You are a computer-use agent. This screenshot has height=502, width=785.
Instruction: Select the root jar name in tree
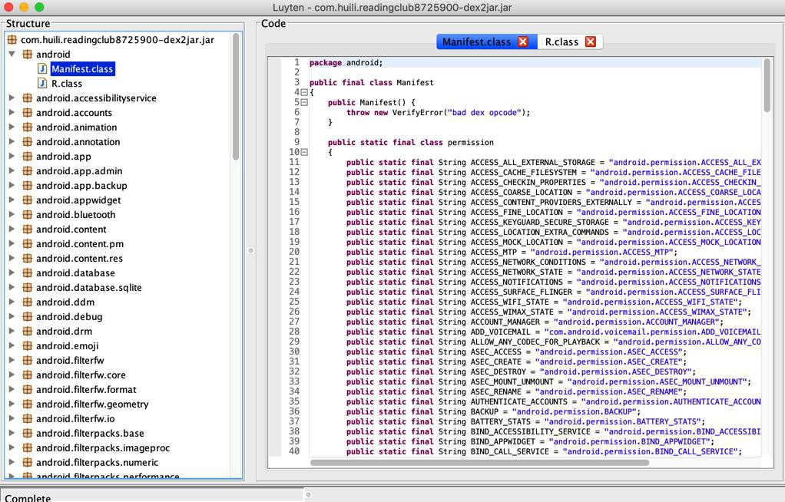pyautogui.click(x=118, y=40)
